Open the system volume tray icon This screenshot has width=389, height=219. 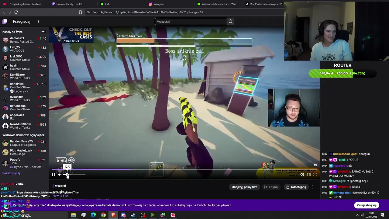[x=362, y=215]
